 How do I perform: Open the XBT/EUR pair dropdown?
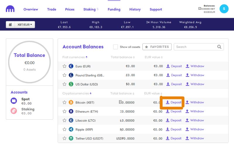point(25,25)
